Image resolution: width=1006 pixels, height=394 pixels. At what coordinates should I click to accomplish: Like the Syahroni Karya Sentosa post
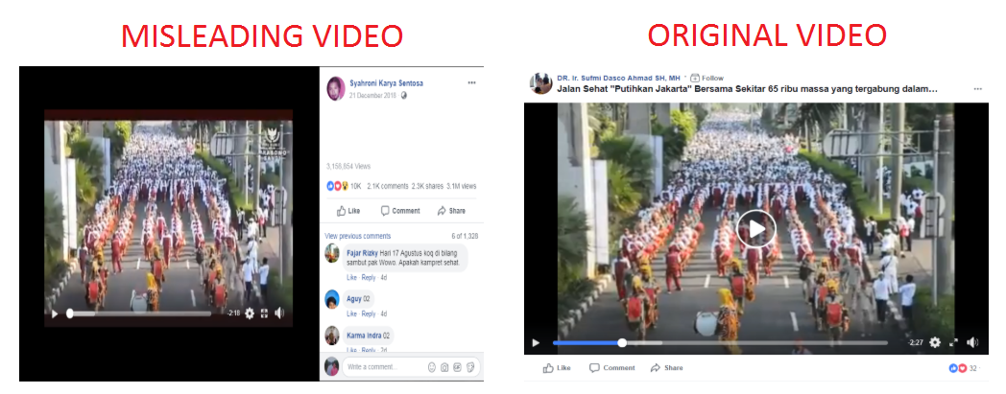click(348, 210)
